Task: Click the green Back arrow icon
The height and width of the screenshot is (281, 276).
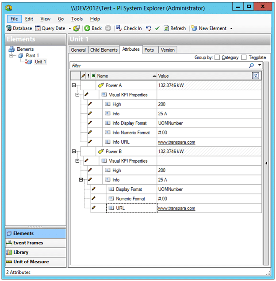Action: pos(87,28)
